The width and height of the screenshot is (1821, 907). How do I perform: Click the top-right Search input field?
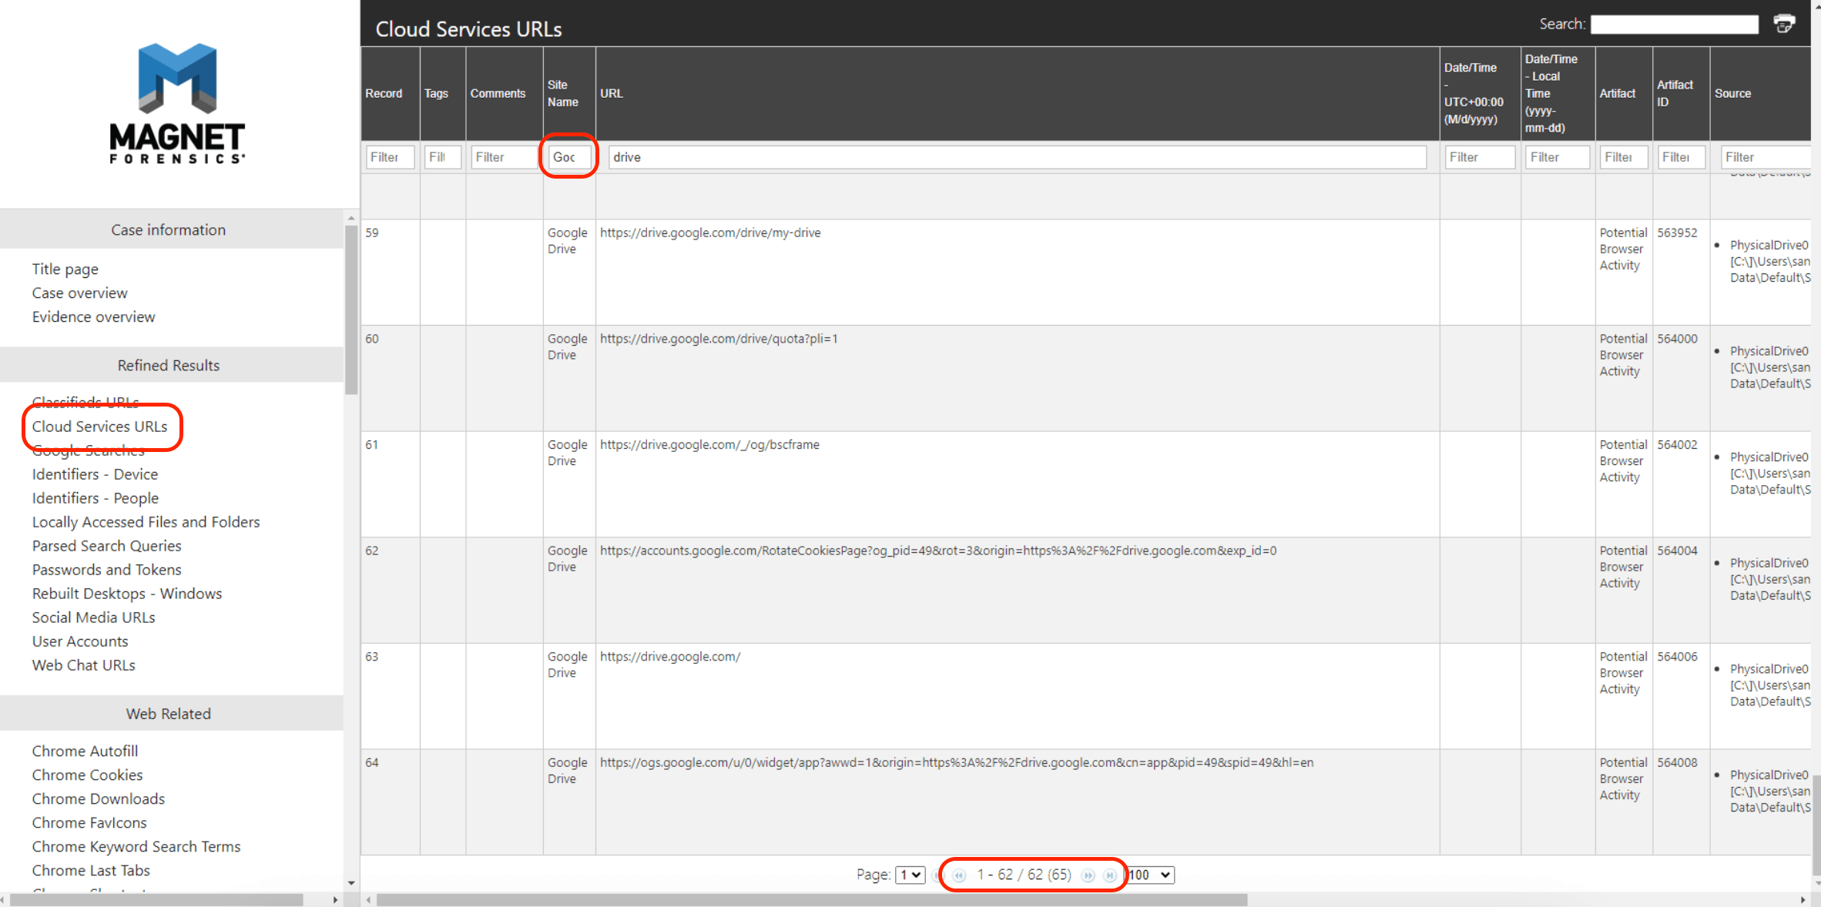pyautogui.click(x=1674, y=25)
